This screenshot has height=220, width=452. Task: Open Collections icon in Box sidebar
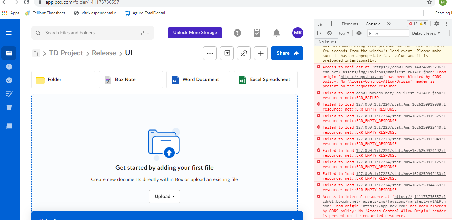coord(9,126)
